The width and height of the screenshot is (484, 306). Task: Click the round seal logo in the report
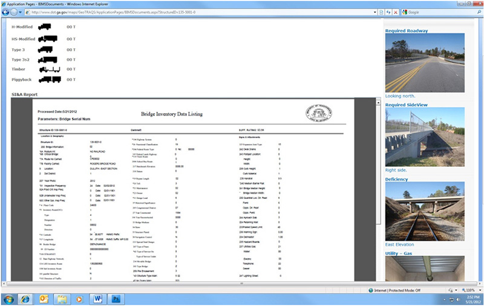pyautogui.click(x=319, y=112)
